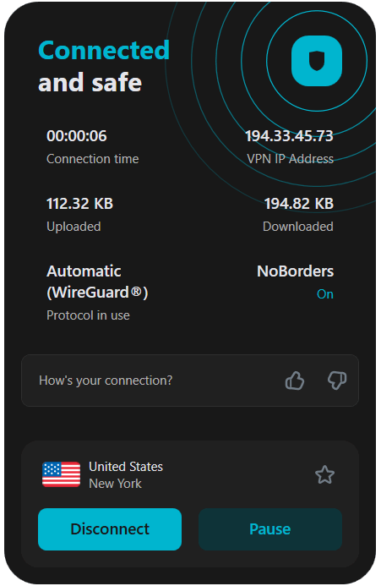
Task: Open the Automatic (WireGuard) protocol setting
Action: [97, 282]
